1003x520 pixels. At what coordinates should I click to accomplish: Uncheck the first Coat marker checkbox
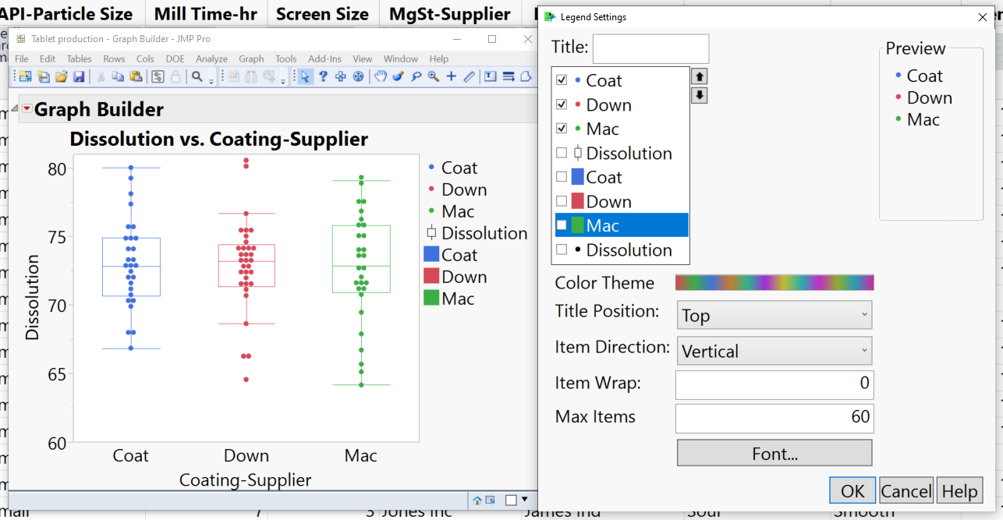(x=562, y=80)
